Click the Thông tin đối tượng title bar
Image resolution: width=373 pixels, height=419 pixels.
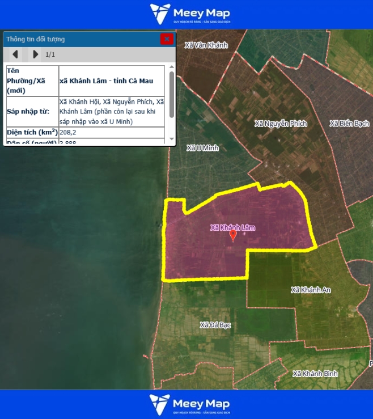(79, 39)
